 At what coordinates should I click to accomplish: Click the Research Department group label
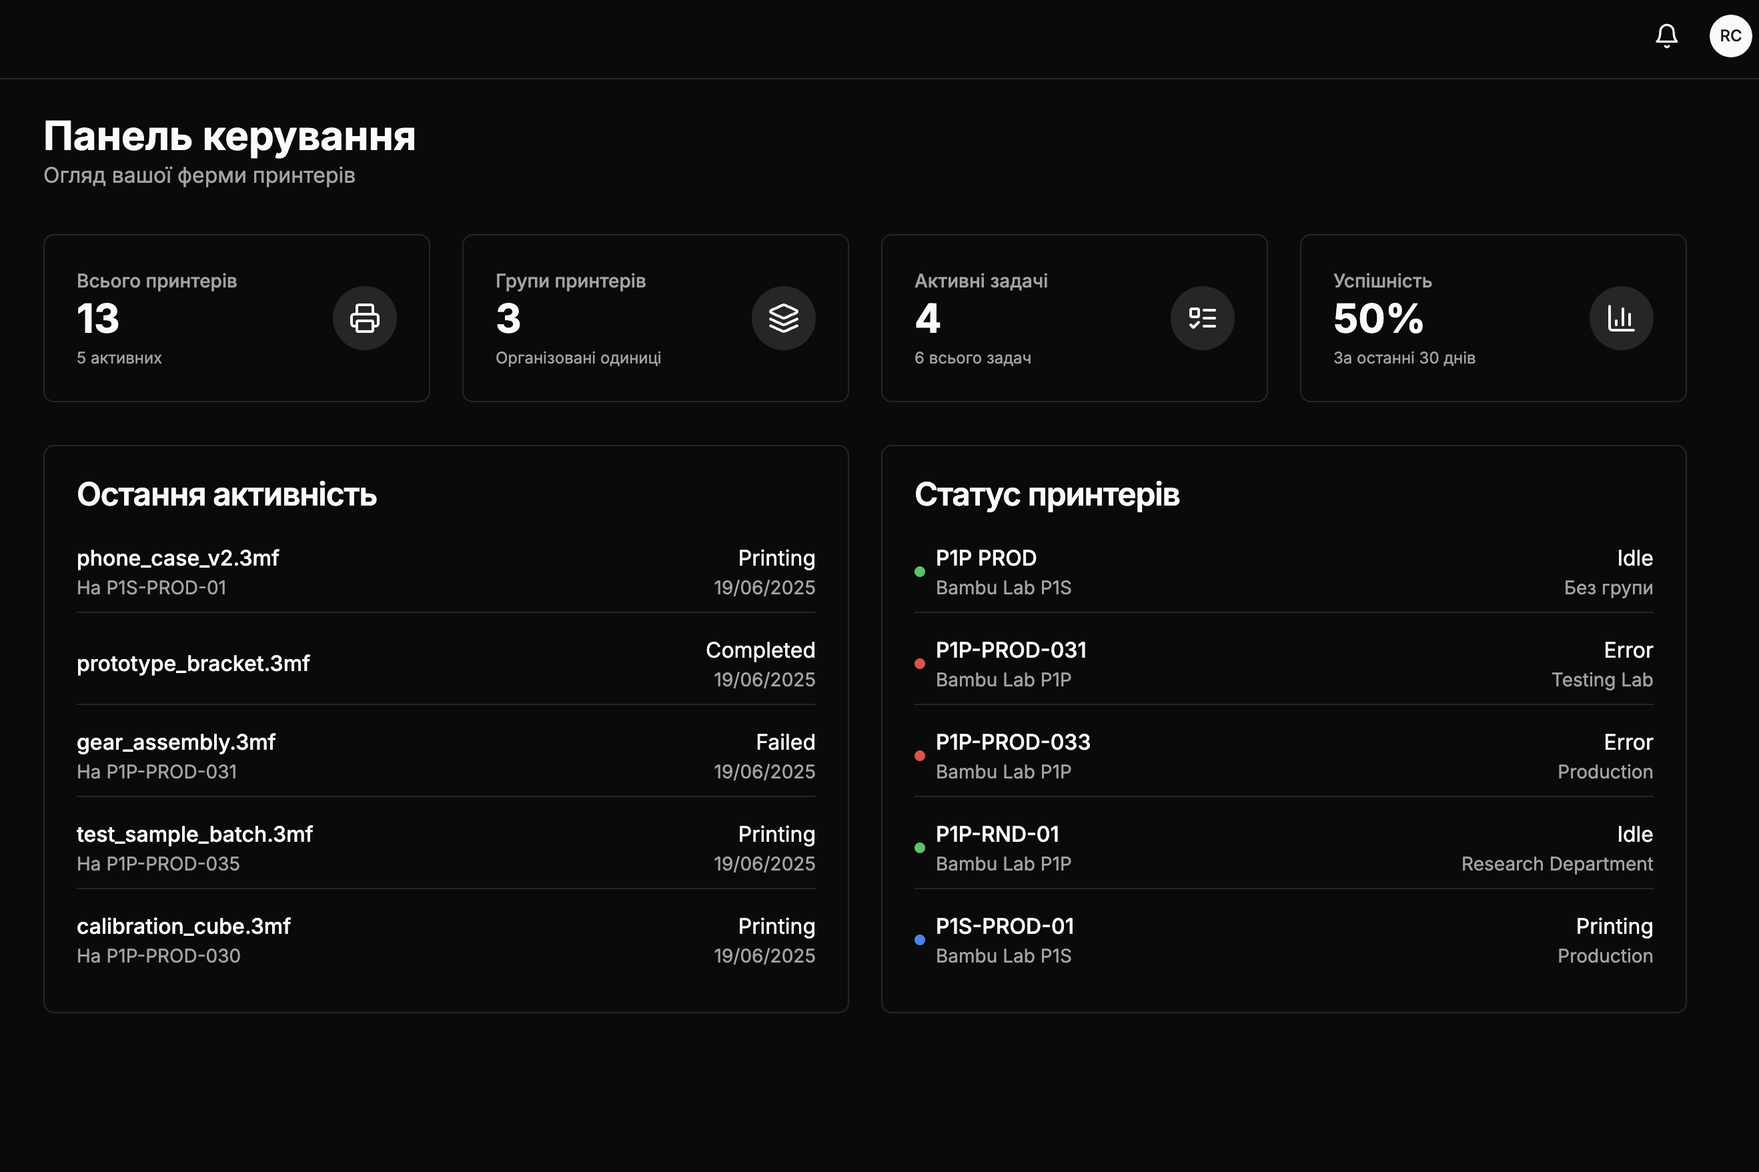click(x=1556, y=864)
